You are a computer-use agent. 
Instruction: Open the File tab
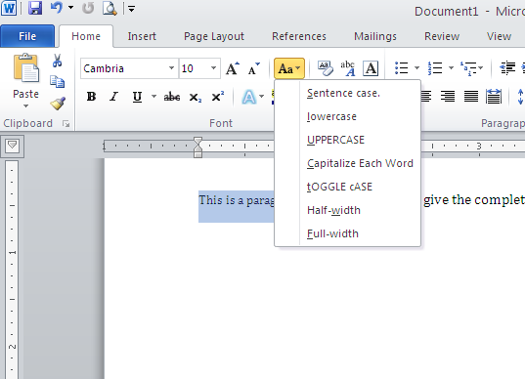(27, 36)
